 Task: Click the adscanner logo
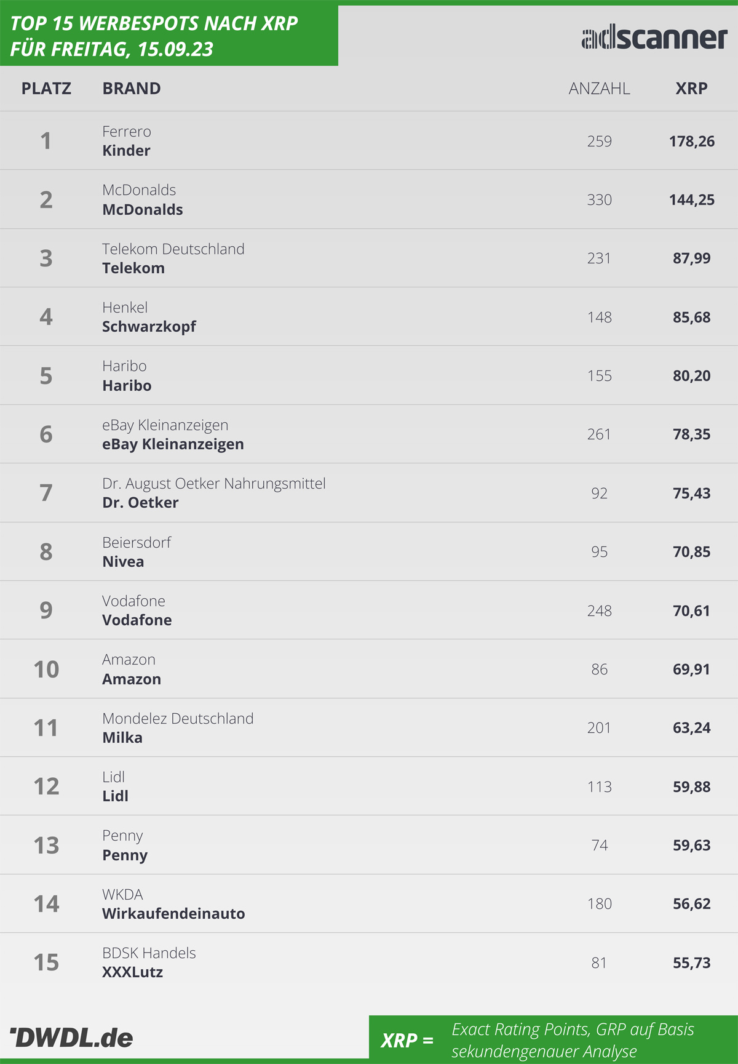point(654,38)
